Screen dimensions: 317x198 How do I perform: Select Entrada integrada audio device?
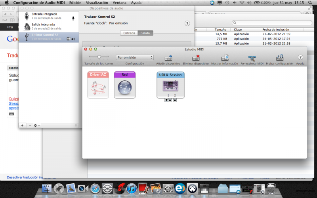tap(48, 16)
